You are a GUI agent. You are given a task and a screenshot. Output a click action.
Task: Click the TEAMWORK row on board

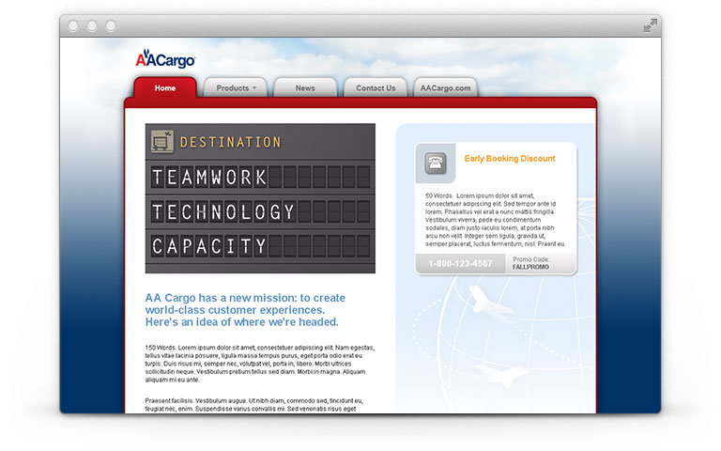(x=260, y=178)
